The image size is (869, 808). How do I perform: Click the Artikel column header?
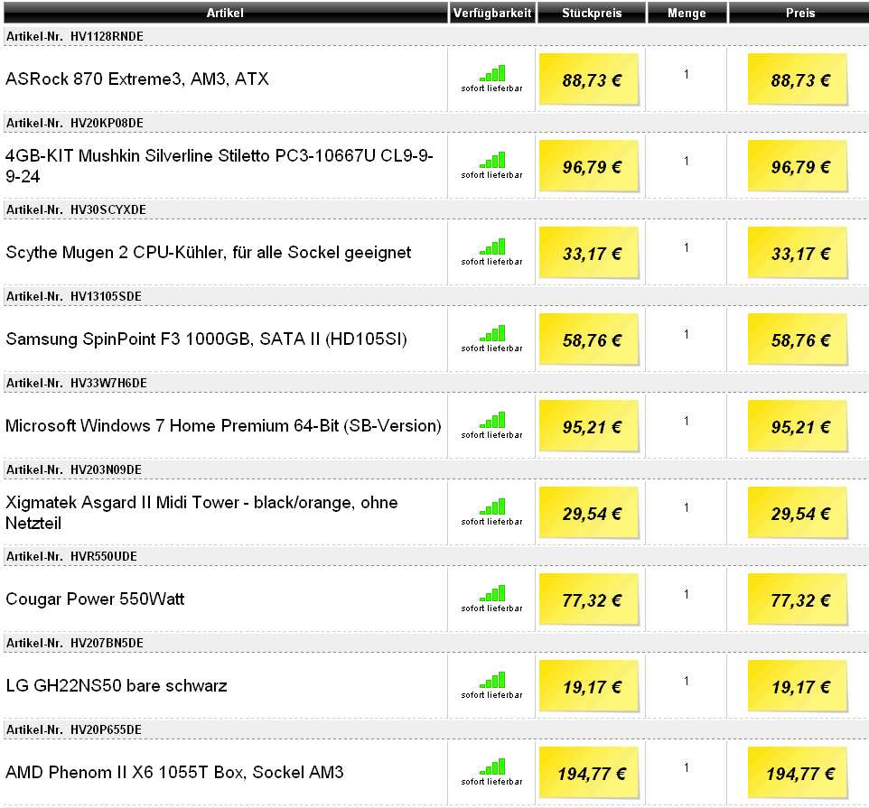click(x=225, y=13)
